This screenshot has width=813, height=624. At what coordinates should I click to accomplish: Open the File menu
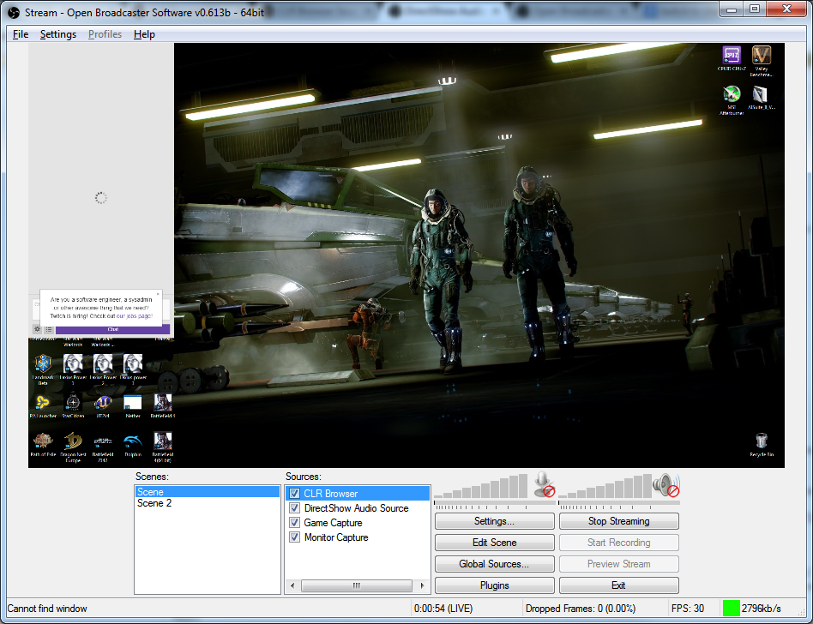coord(21,34)
